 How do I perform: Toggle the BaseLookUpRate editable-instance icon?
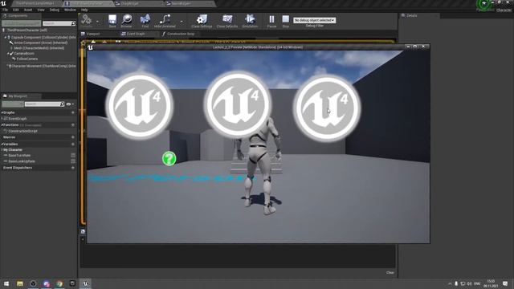point(73,161)
